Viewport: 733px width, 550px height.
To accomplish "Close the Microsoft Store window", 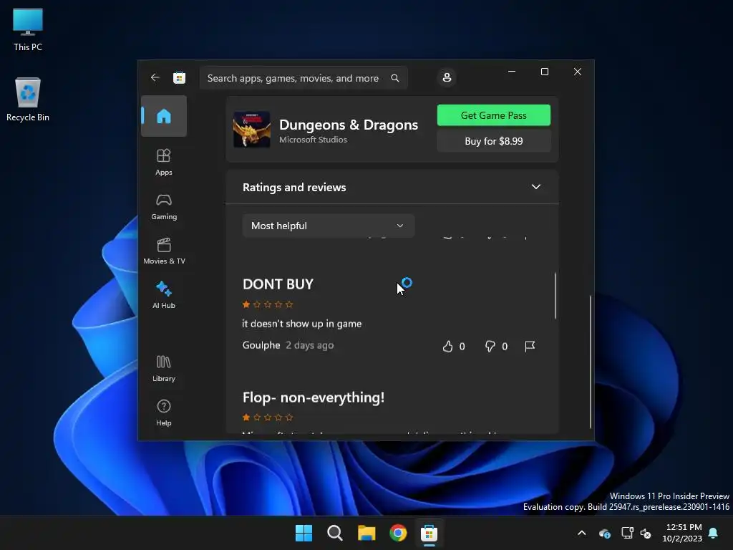I will pyautogui.click(x=578, y=72).
